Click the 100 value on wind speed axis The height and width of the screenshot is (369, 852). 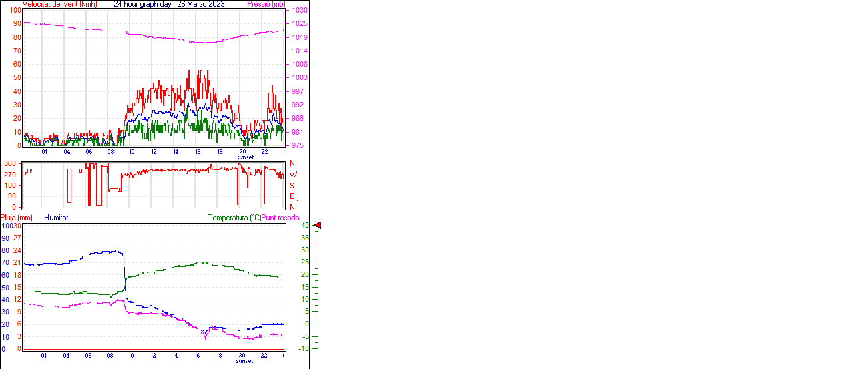tap(15, 11)
